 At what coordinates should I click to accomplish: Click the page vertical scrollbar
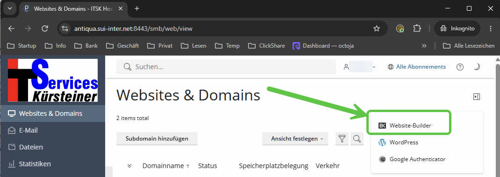click(498, 120)
